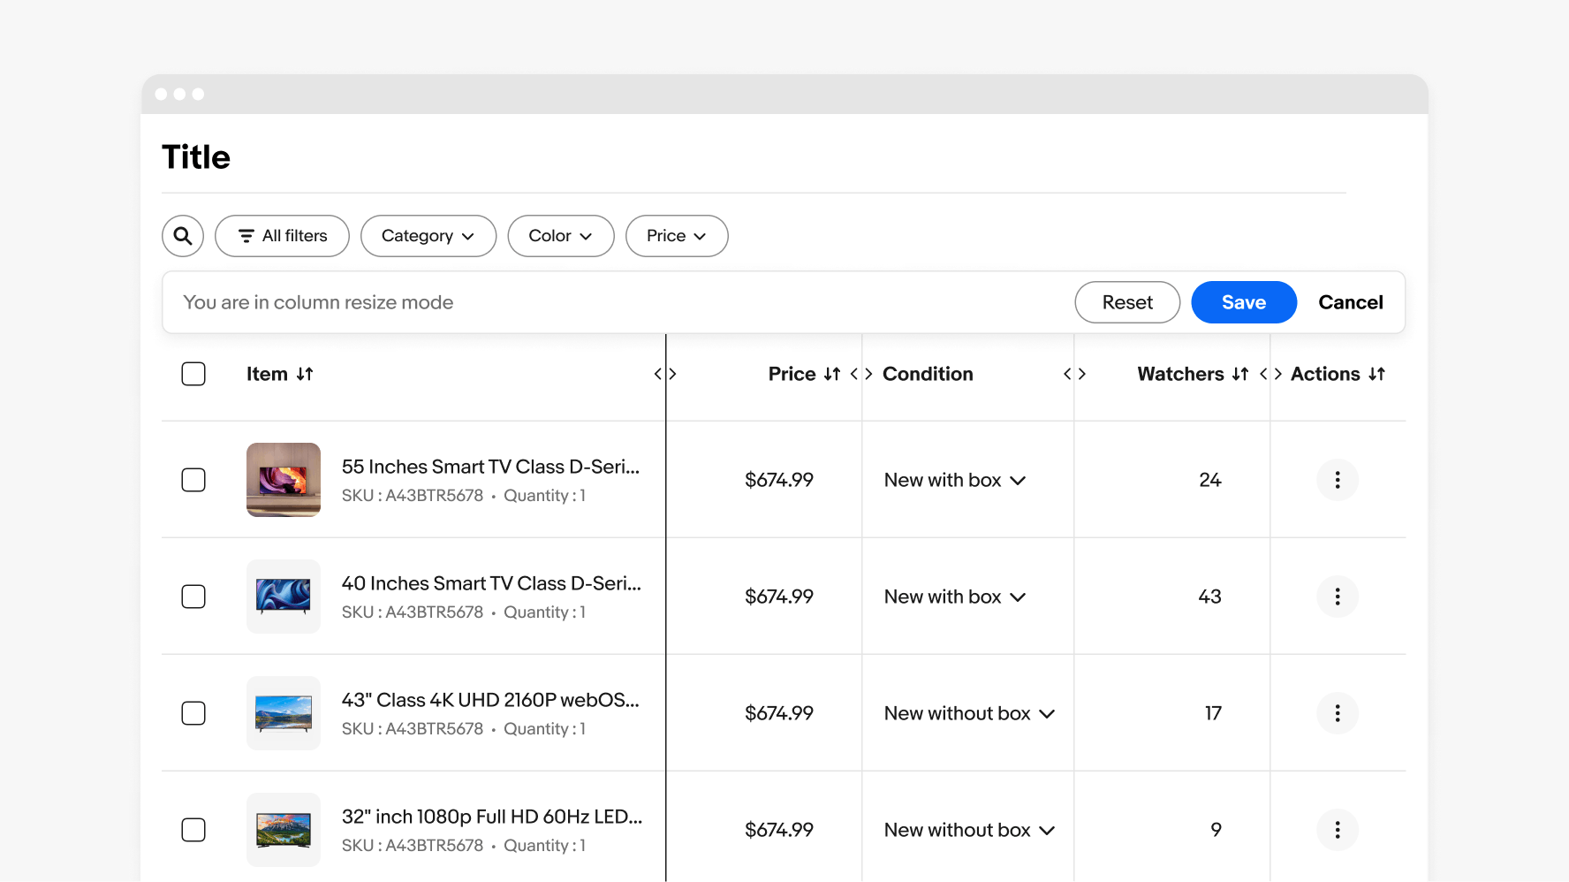Open three-dot menu for 55 Inches TV
Screen dimensions: 1569x882
click(1337, 480)
